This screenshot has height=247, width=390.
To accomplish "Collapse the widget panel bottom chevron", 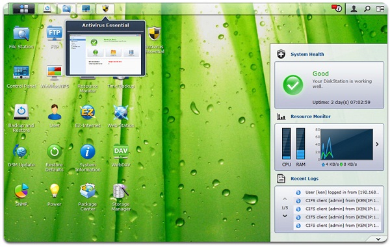I will point(378,239).
